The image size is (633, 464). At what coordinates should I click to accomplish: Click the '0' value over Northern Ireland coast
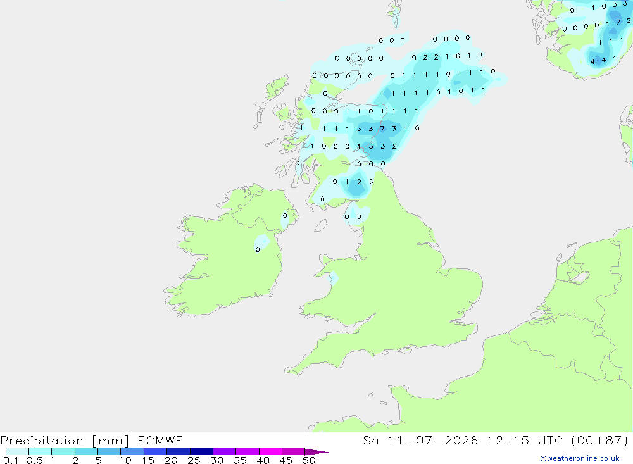tap(285, 215)
